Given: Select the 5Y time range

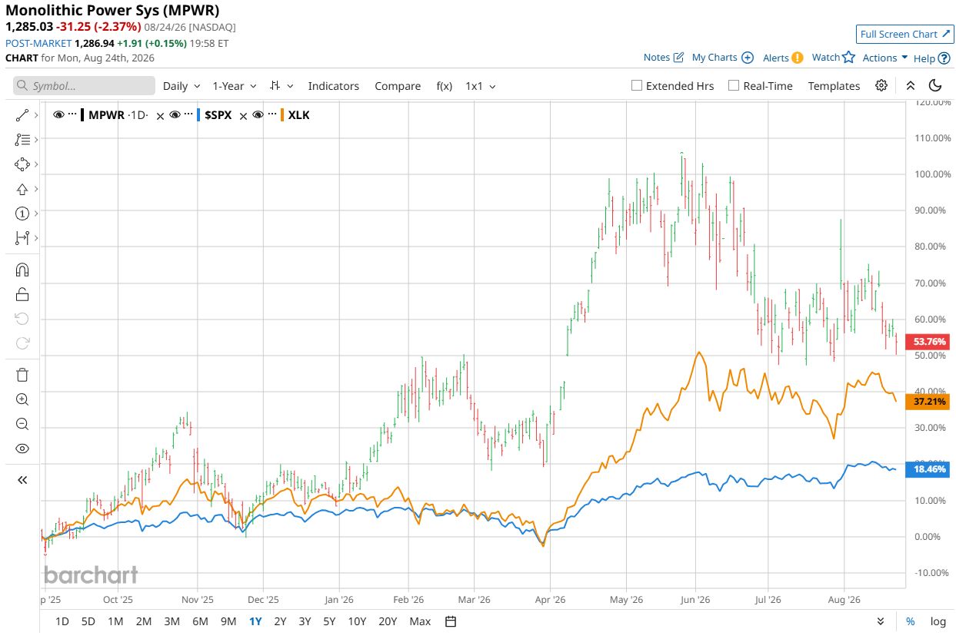Looking at the screenshot, I should [329, 621].
